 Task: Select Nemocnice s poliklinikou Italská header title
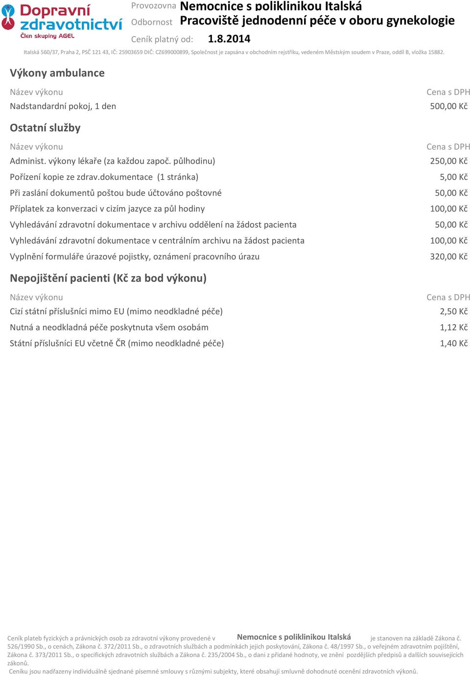271,6
